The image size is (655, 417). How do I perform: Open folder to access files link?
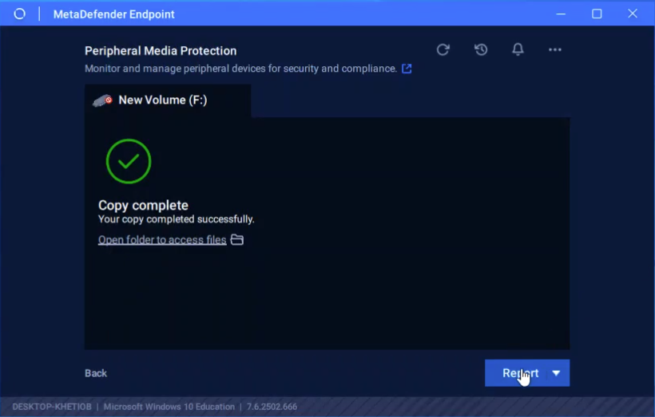click(162, 240)
